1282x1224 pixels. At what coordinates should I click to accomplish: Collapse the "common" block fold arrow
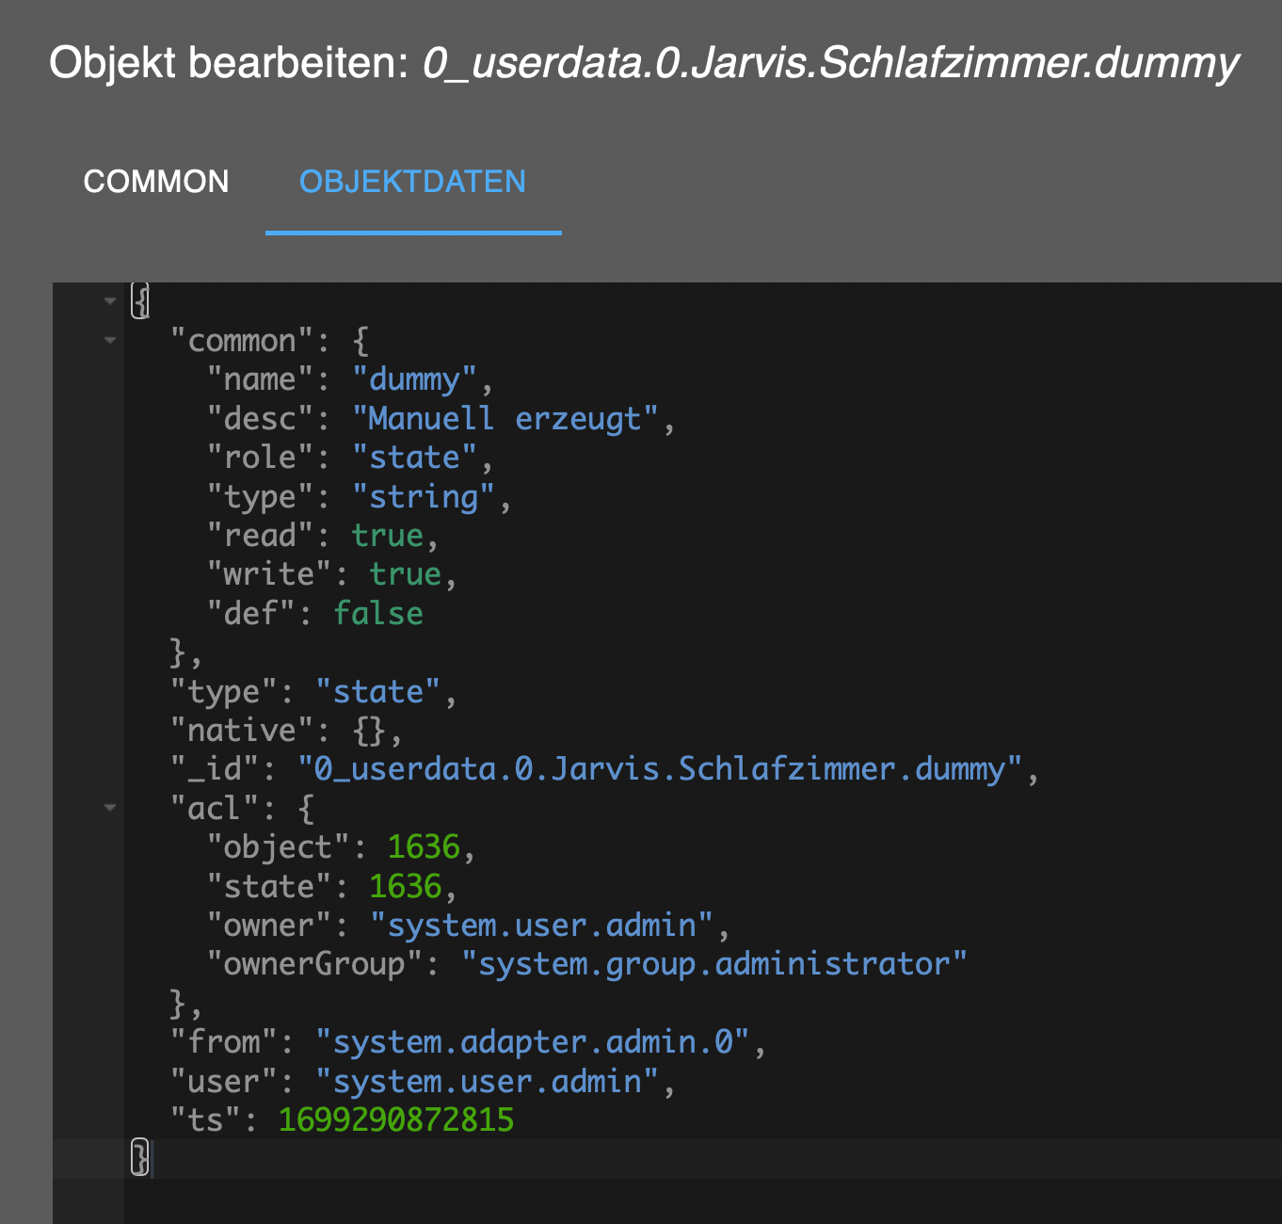pyautogui.click(x=110, y=340)
